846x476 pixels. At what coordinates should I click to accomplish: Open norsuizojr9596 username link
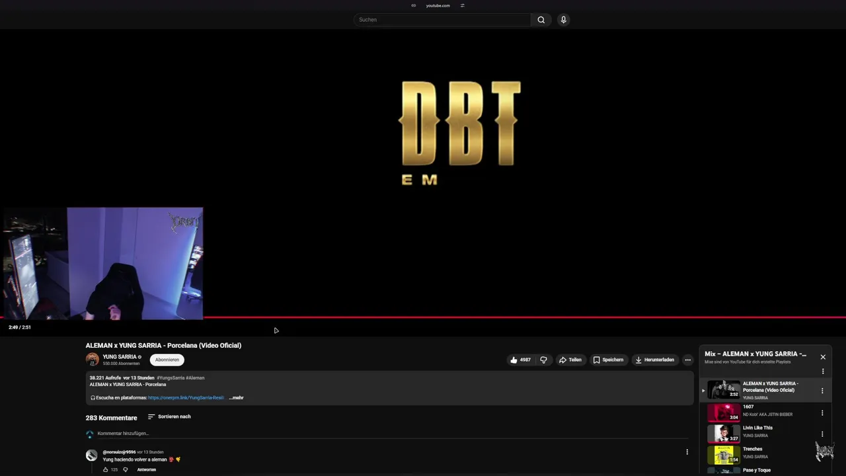click(x=119, y=452)
